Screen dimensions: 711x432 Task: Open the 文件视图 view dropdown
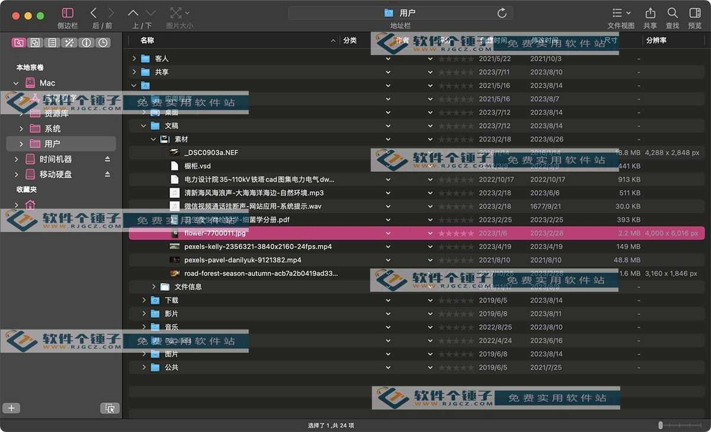tap(621, 13)
